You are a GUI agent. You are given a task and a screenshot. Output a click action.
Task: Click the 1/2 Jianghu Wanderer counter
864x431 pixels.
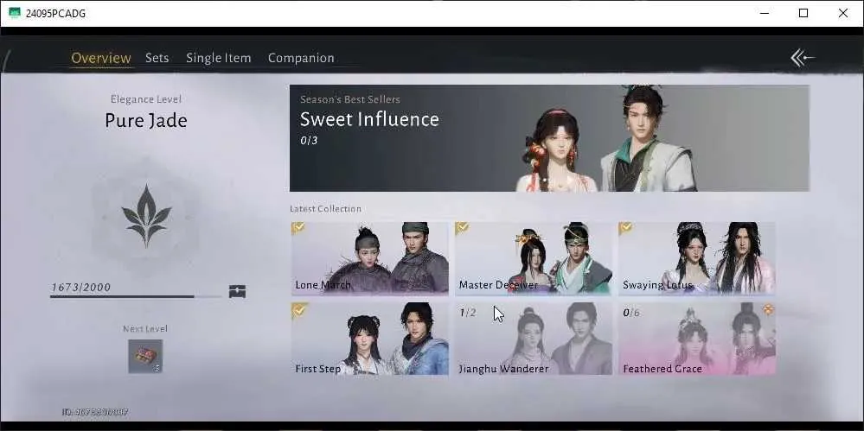pos(467,313)
